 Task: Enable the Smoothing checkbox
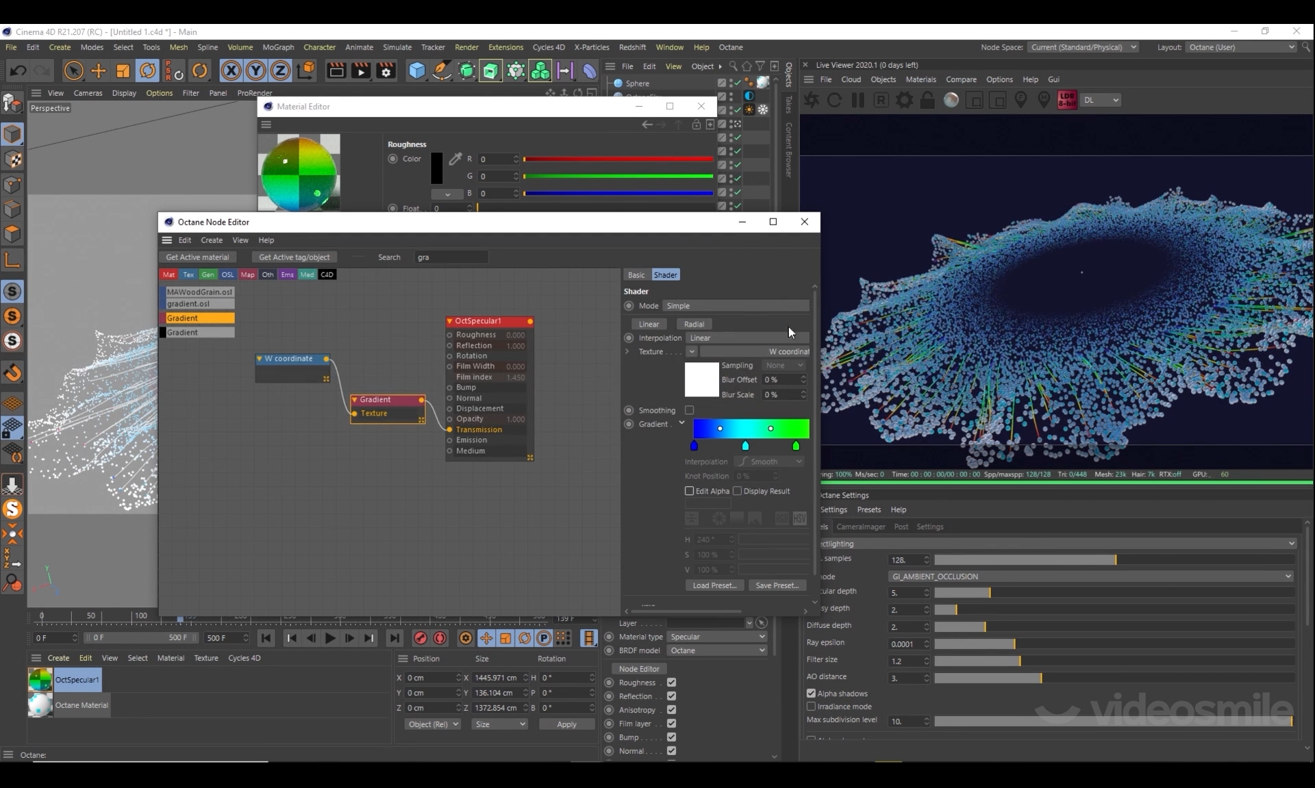pyautogui.click(x=690, y=410)
